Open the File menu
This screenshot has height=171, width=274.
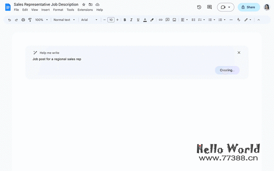(x=16, y=10)
